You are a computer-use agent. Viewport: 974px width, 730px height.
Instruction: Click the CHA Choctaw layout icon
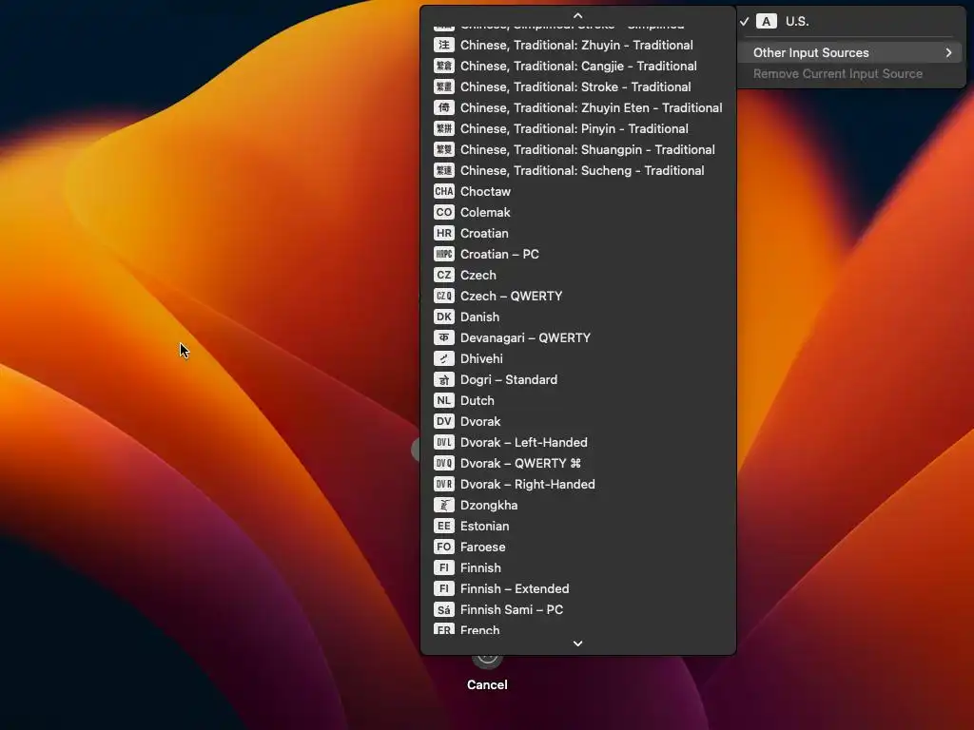443,191
